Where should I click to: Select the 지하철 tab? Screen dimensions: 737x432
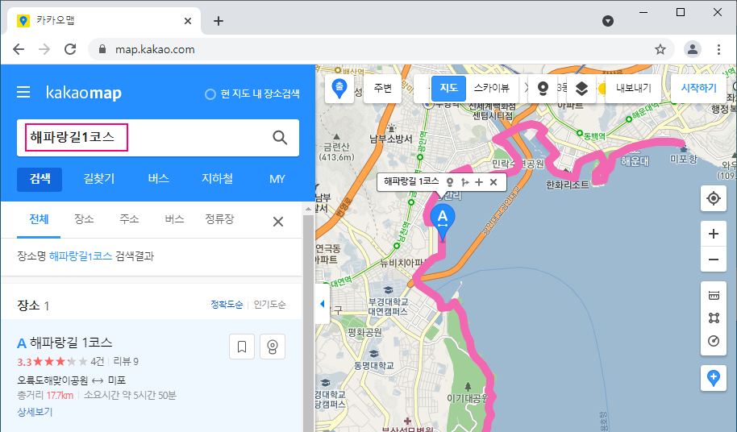[x=217, y=180]
